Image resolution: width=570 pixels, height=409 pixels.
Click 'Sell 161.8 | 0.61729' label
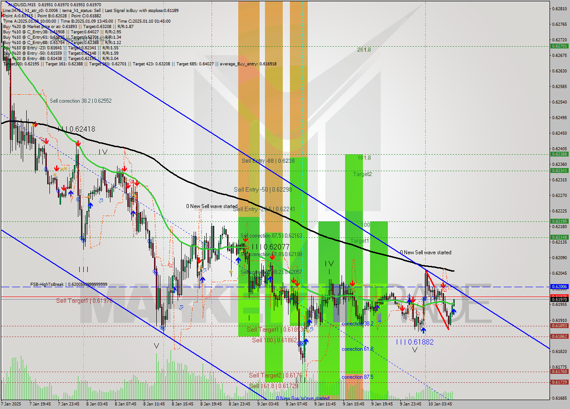tap(274, 386)
